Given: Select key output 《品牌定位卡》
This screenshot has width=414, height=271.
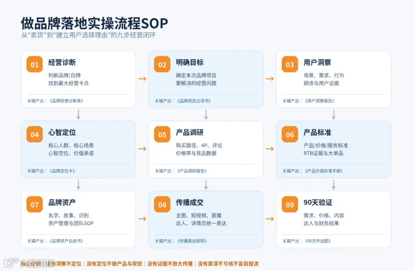Looking at the screenshot, I should 62,171.
